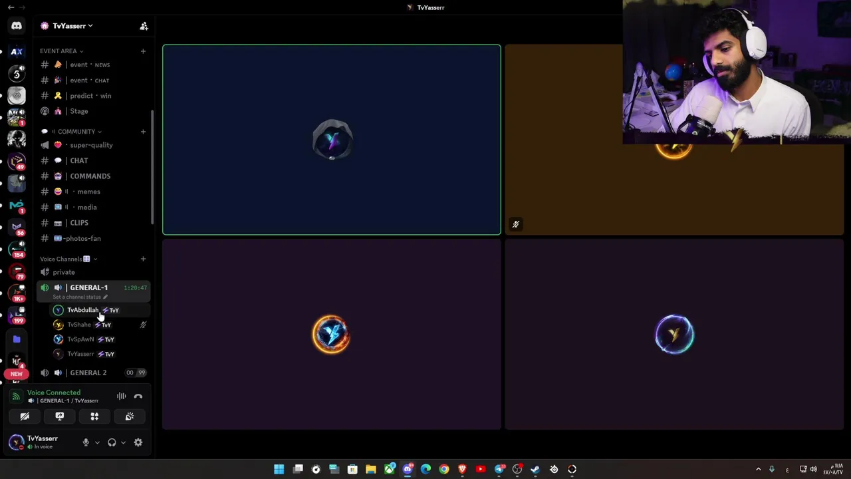Image resolution: width=851 pixels, height=479 pixels.
Task: Open the Windows Start menu
Action: 279,469
